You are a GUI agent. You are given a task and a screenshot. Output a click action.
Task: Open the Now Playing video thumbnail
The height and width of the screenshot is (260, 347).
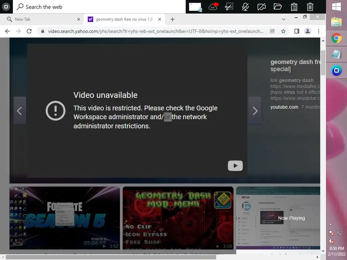coord(278,218)
